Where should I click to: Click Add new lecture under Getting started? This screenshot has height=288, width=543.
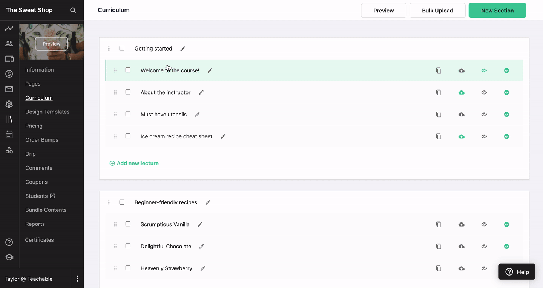pyautogui.click(x=134, y=163)
